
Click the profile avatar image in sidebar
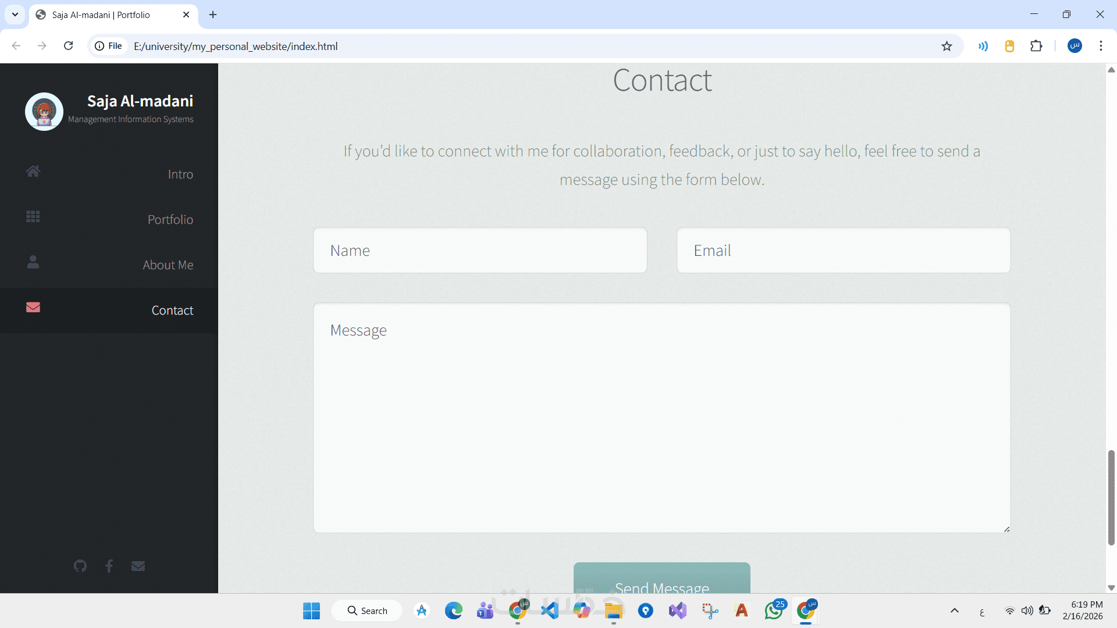pos(44,111)
